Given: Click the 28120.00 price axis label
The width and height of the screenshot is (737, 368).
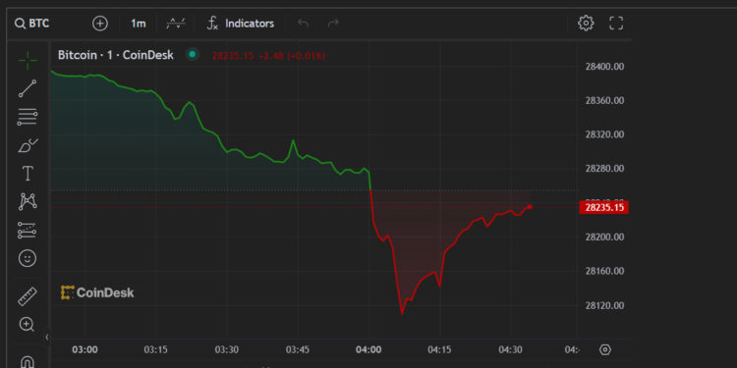Looking at the screenshot, I should [x=604, y=306].
